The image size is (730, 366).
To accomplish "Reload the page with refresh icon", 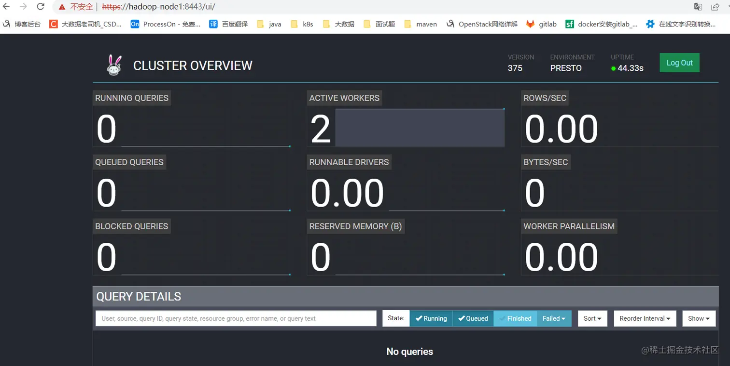I will point(41,7).
